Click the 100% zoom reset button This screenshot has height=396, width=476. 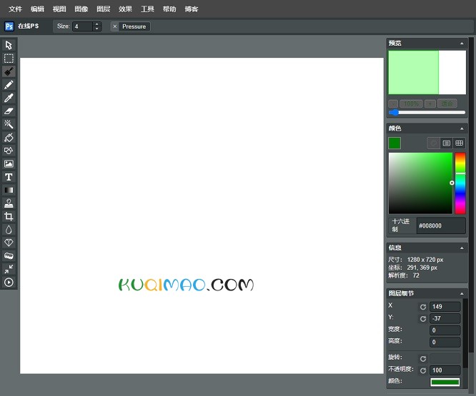pyautogui.click(x=411, y=103)
